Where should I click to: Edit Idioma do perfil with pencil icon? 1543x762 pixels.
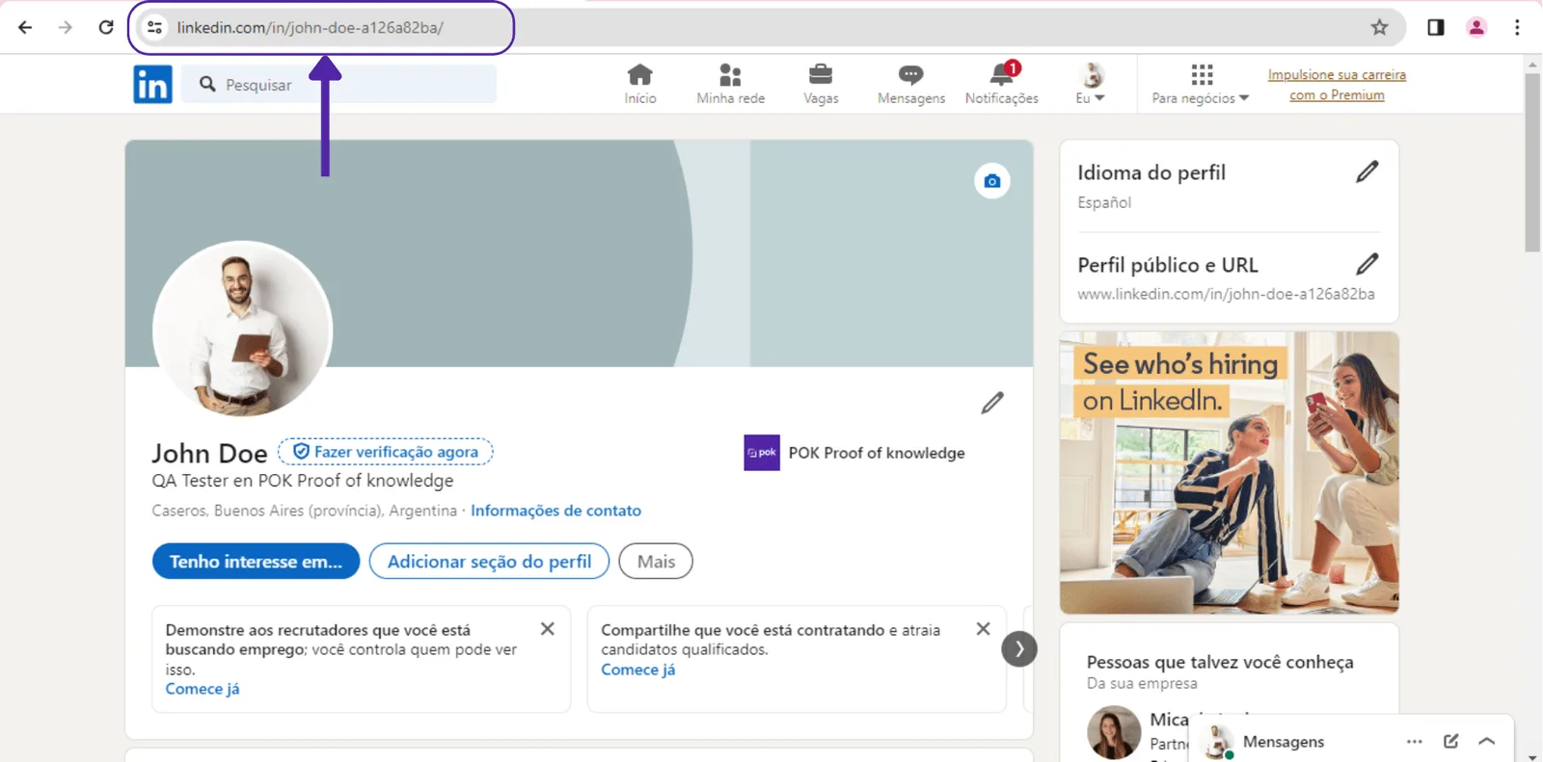click(x=1367, y=172)
